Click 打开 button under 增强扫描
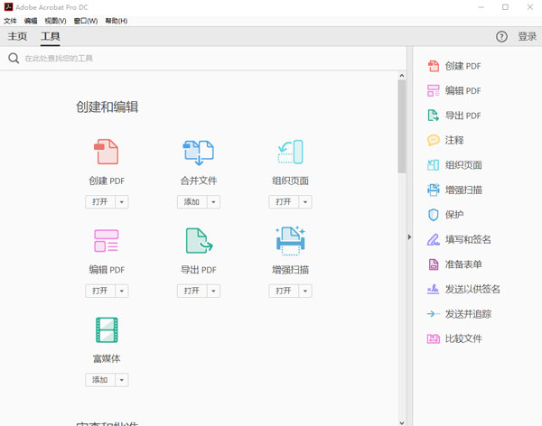 point(284,291)
